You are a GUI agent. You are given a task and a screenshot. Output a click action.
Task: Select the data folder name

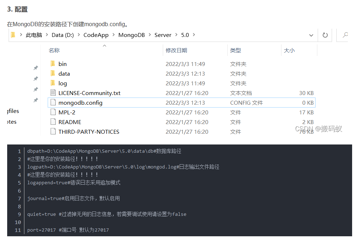click(x=64, y=74)
